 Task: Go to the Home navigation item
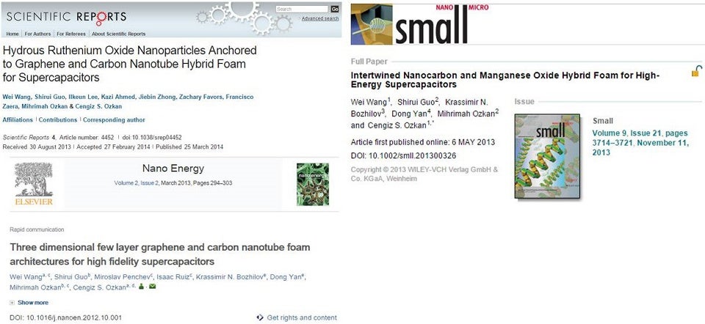click(12, 34)
